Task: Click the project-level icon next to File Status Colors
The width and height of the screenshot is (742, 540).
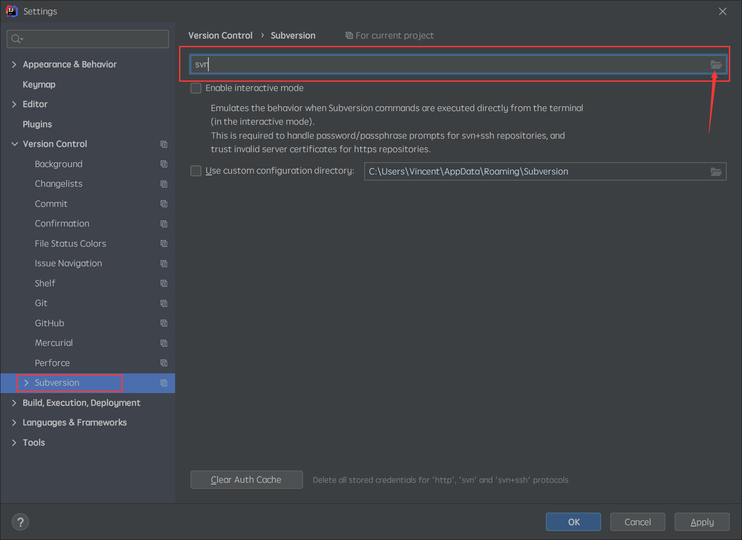Action: (x=164, y=244)
